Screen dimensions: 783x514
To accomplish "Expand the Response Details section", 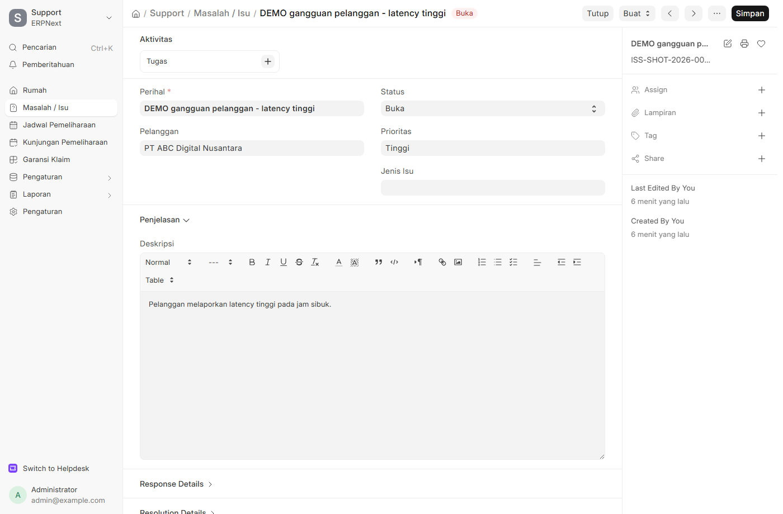I will pos(176,484).
